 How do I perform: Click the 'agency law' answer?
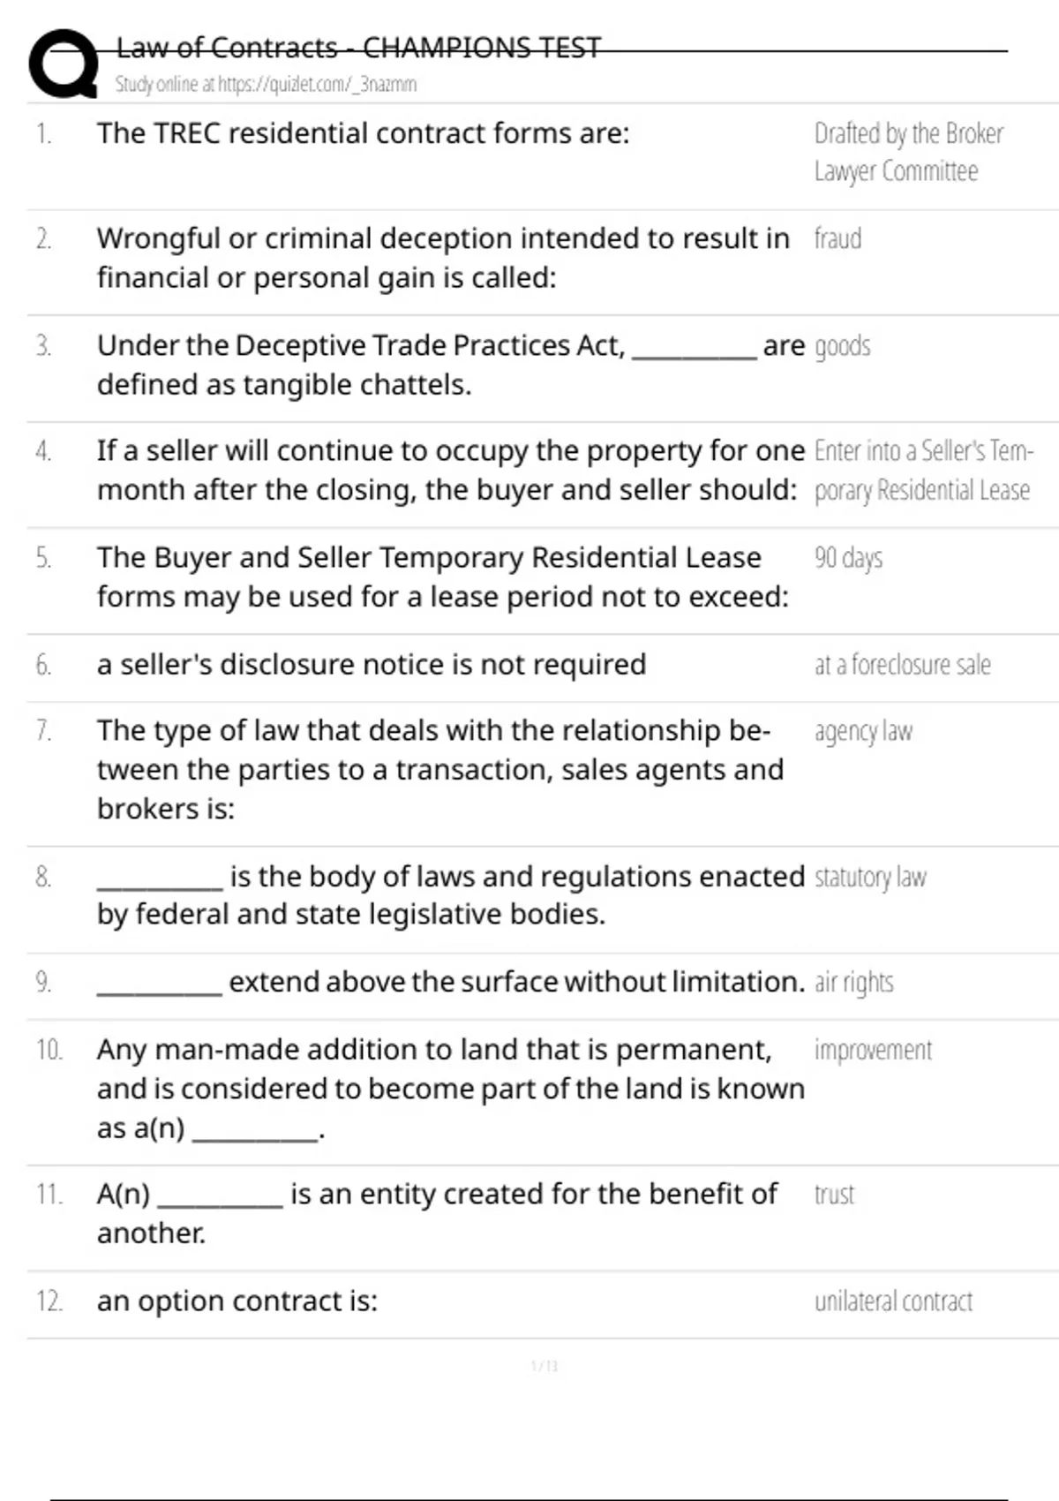[x=863, y=731]
